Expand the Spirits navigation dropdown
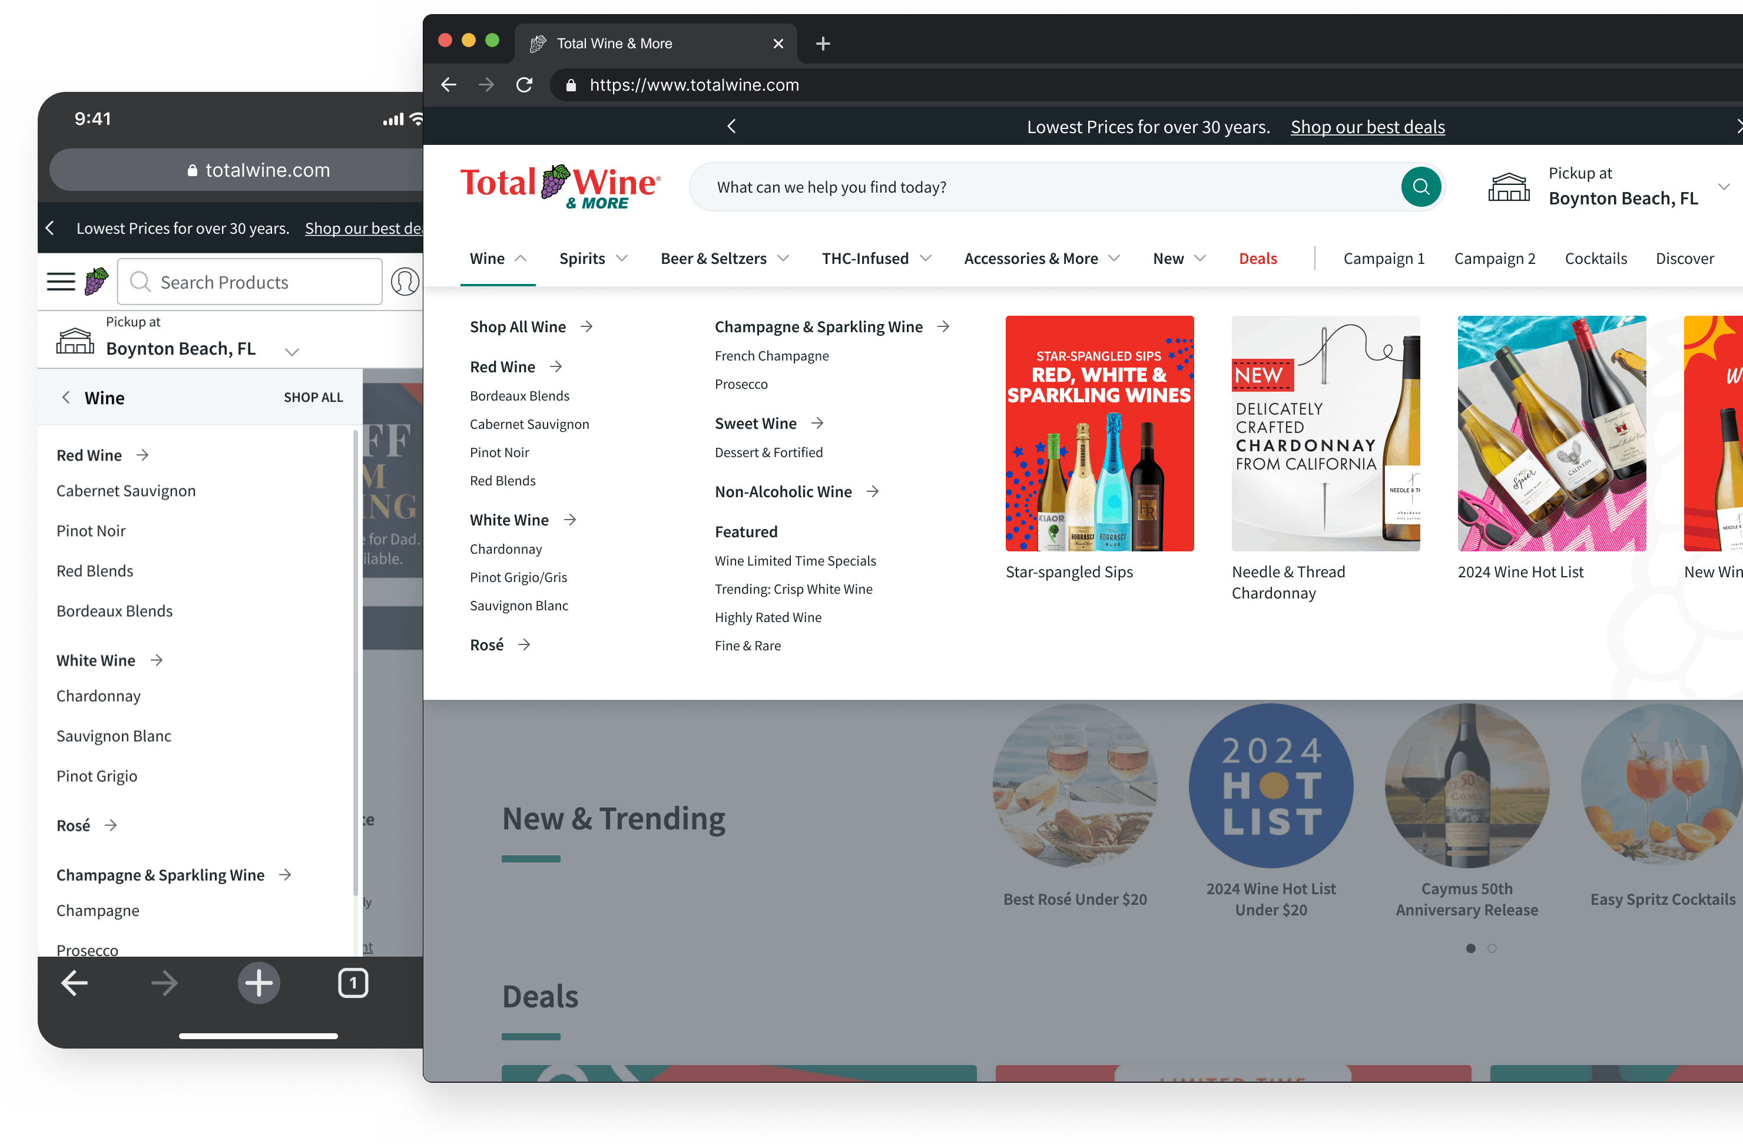 (593, 259)
